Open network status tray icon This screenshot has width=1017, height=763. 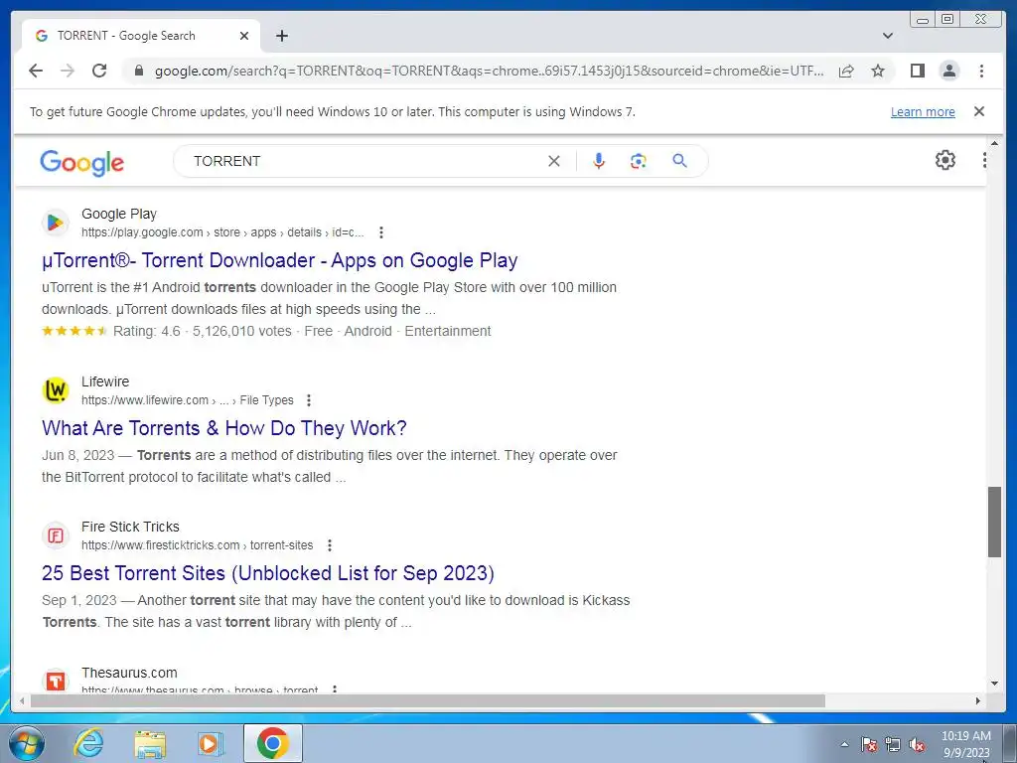pos(893,744)
